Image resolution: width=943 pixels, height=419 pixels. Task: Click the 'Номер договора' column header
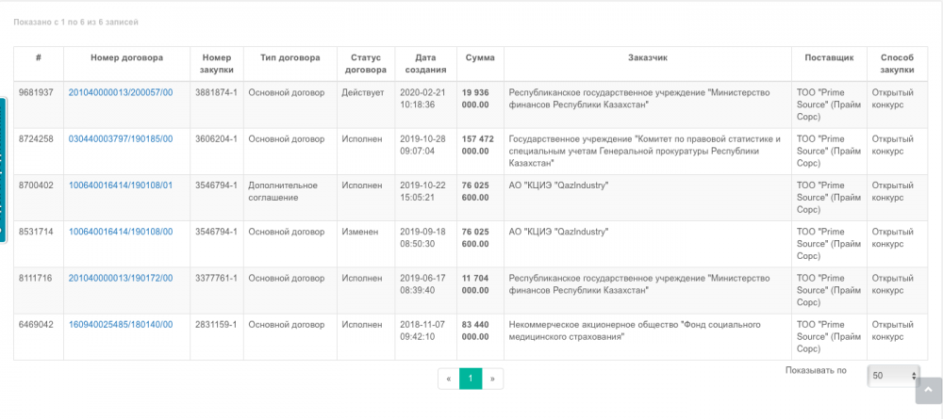126,57
